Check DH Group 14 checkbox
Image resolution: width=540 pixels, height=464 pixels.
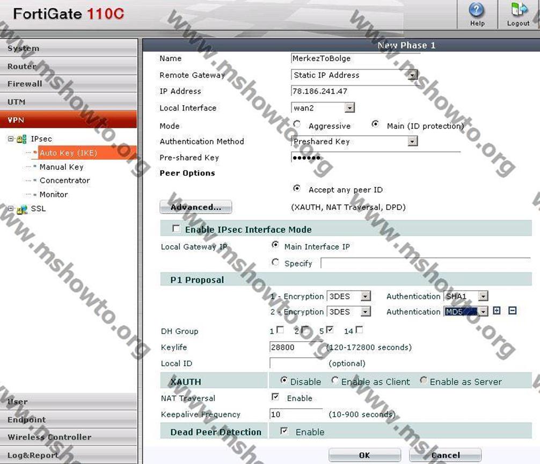coord(359,330)
